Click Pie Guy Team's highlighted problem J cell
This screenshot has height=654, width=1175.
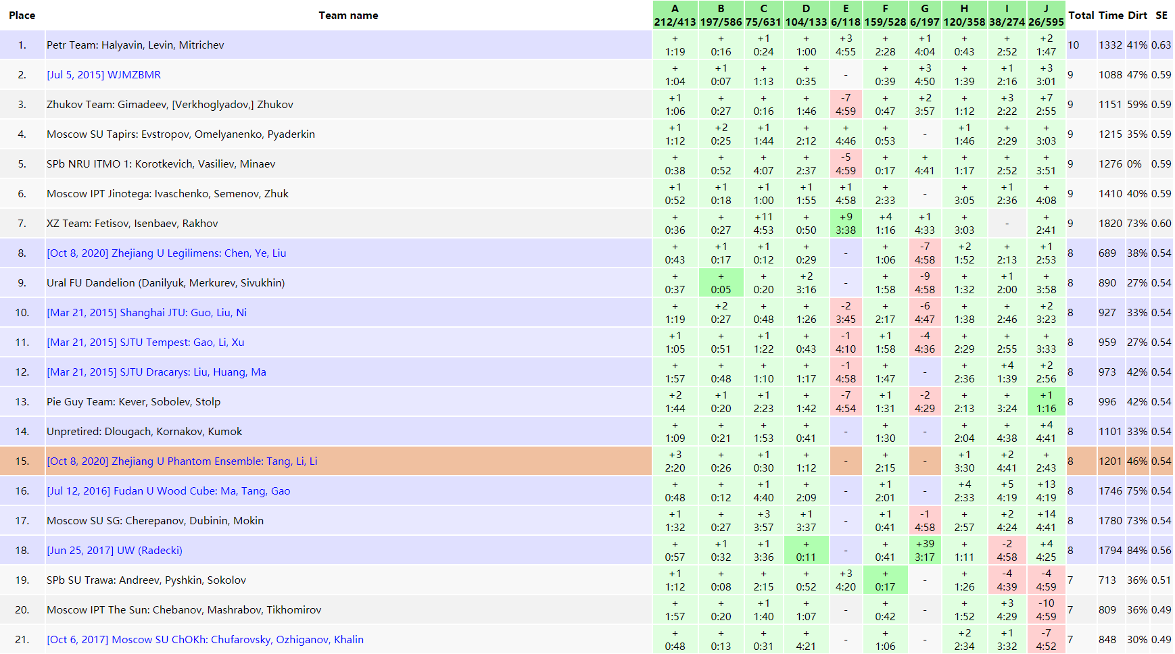pyautogui.click(x=1046, y=402)
